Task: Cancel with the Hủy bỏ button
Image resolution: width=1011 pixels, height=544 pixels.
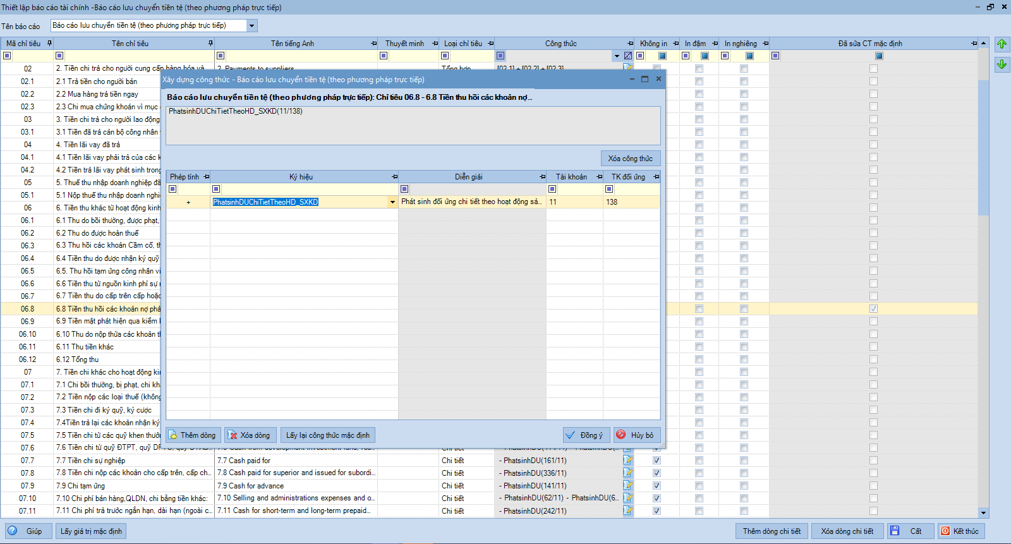Action: [637, 435]
